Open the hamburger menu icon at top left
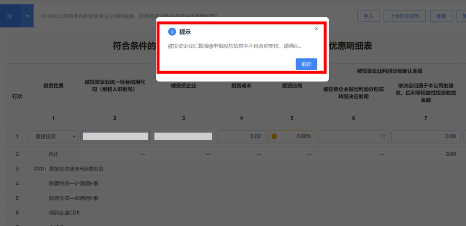 click(x=9, y=16)
